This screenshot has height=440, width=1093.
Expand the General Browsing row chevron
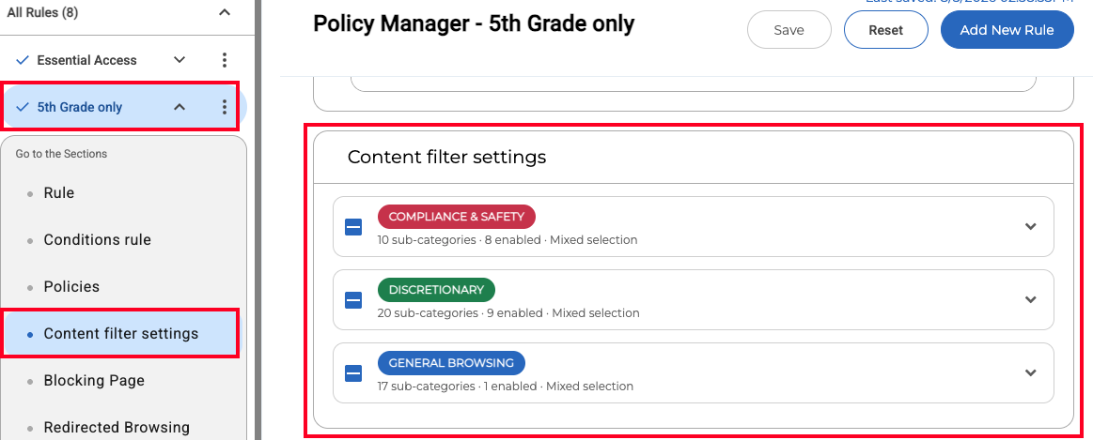click(x=1031, y=372)
